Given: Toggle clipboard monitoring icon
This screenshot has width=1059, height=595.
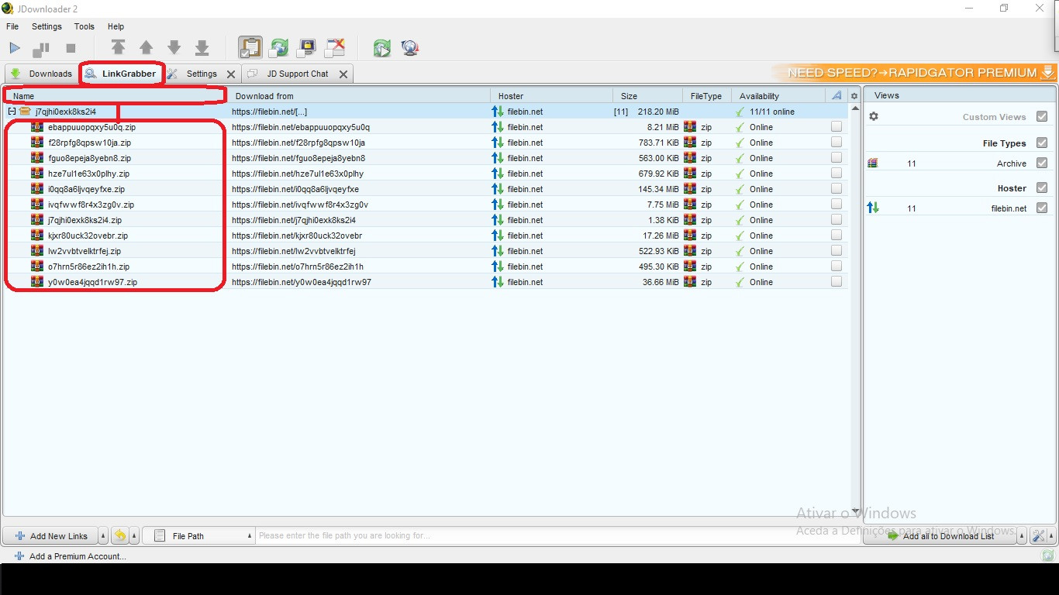Looking at the screenshot, I should click(x=250, y=47).
